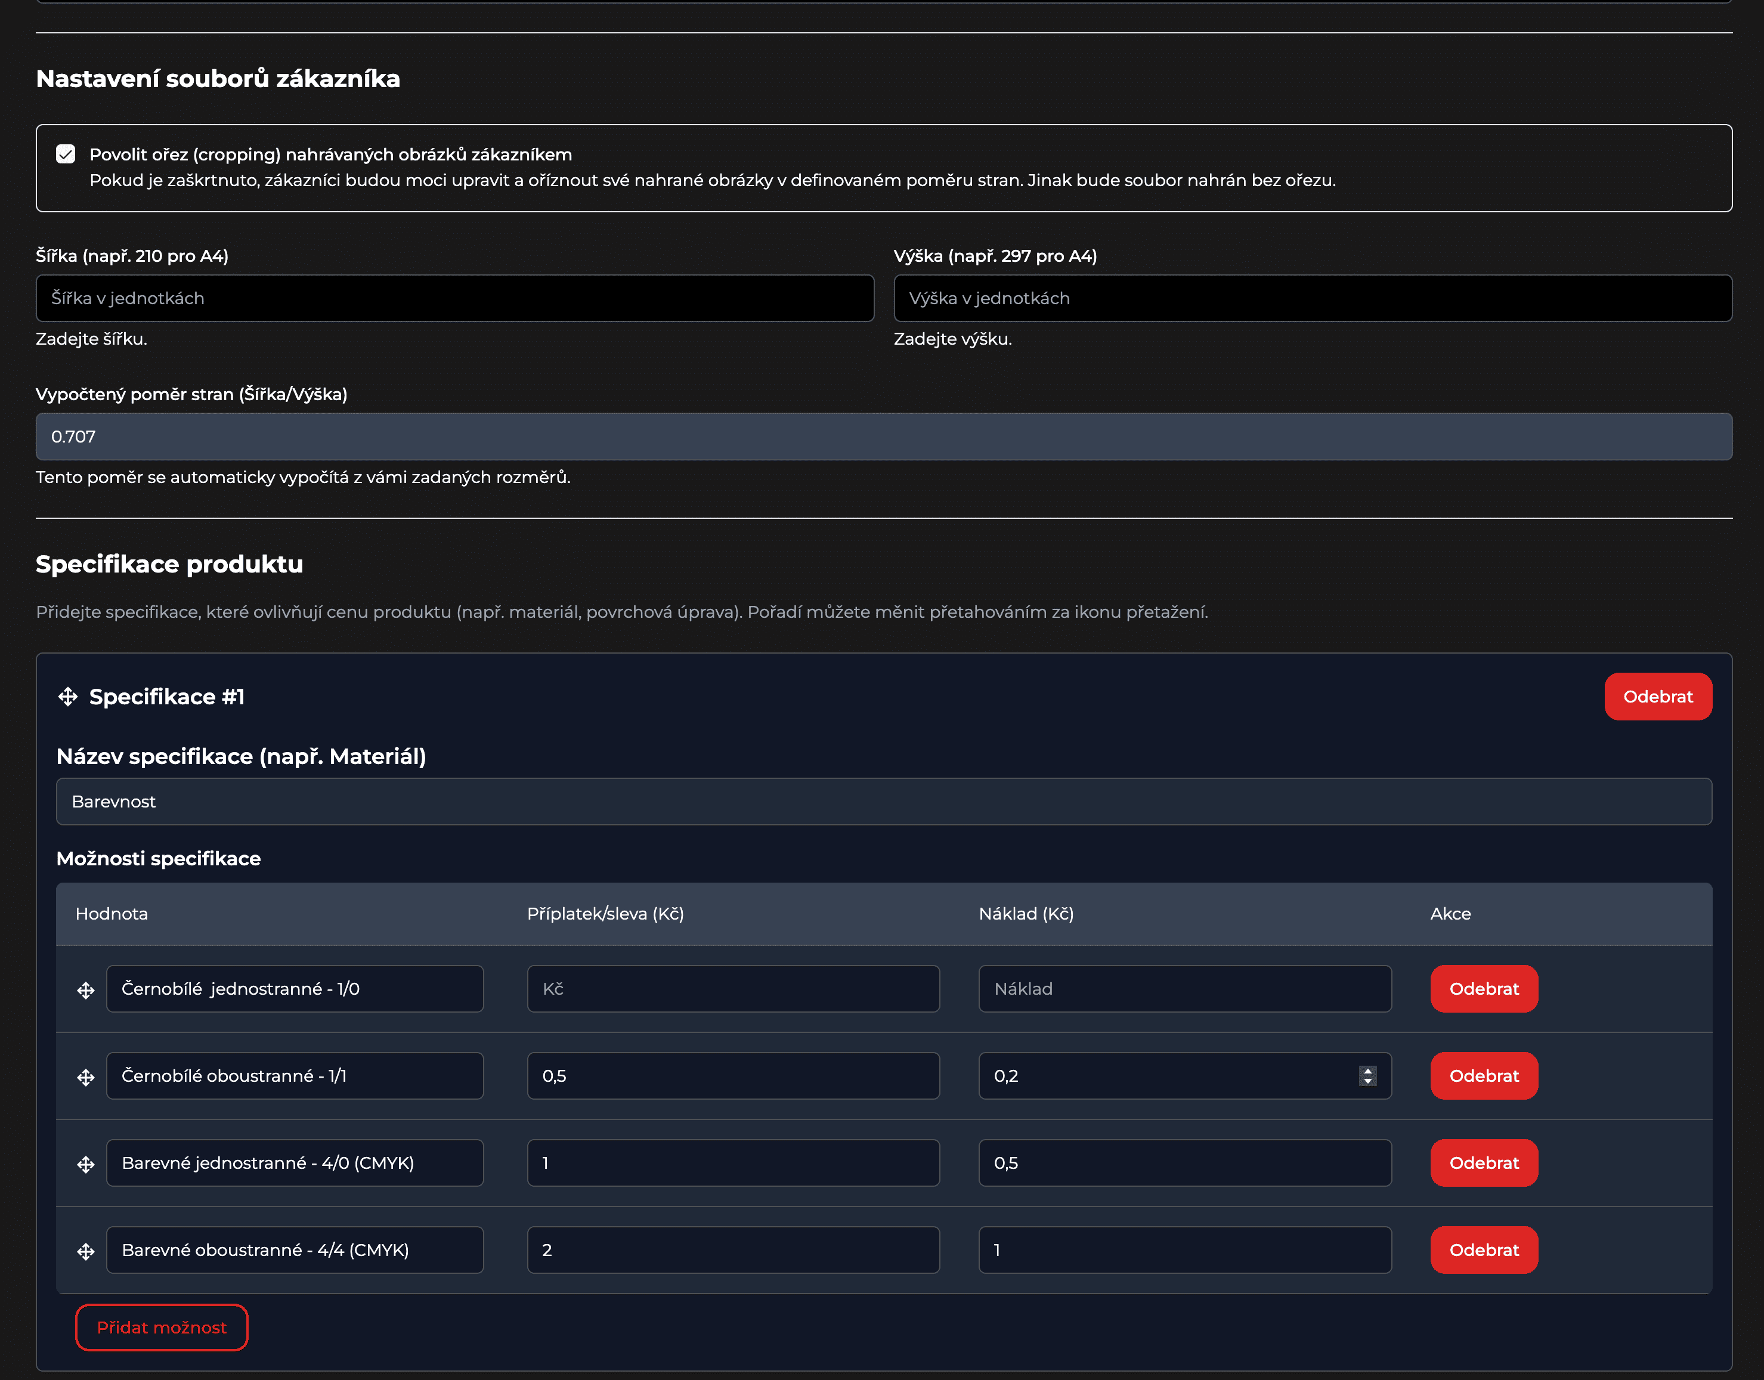The width and height of the screenshot is (1764, 1380).
Task: Click drag handle for Černobílé jednostranné row
Action: [86, 990]
